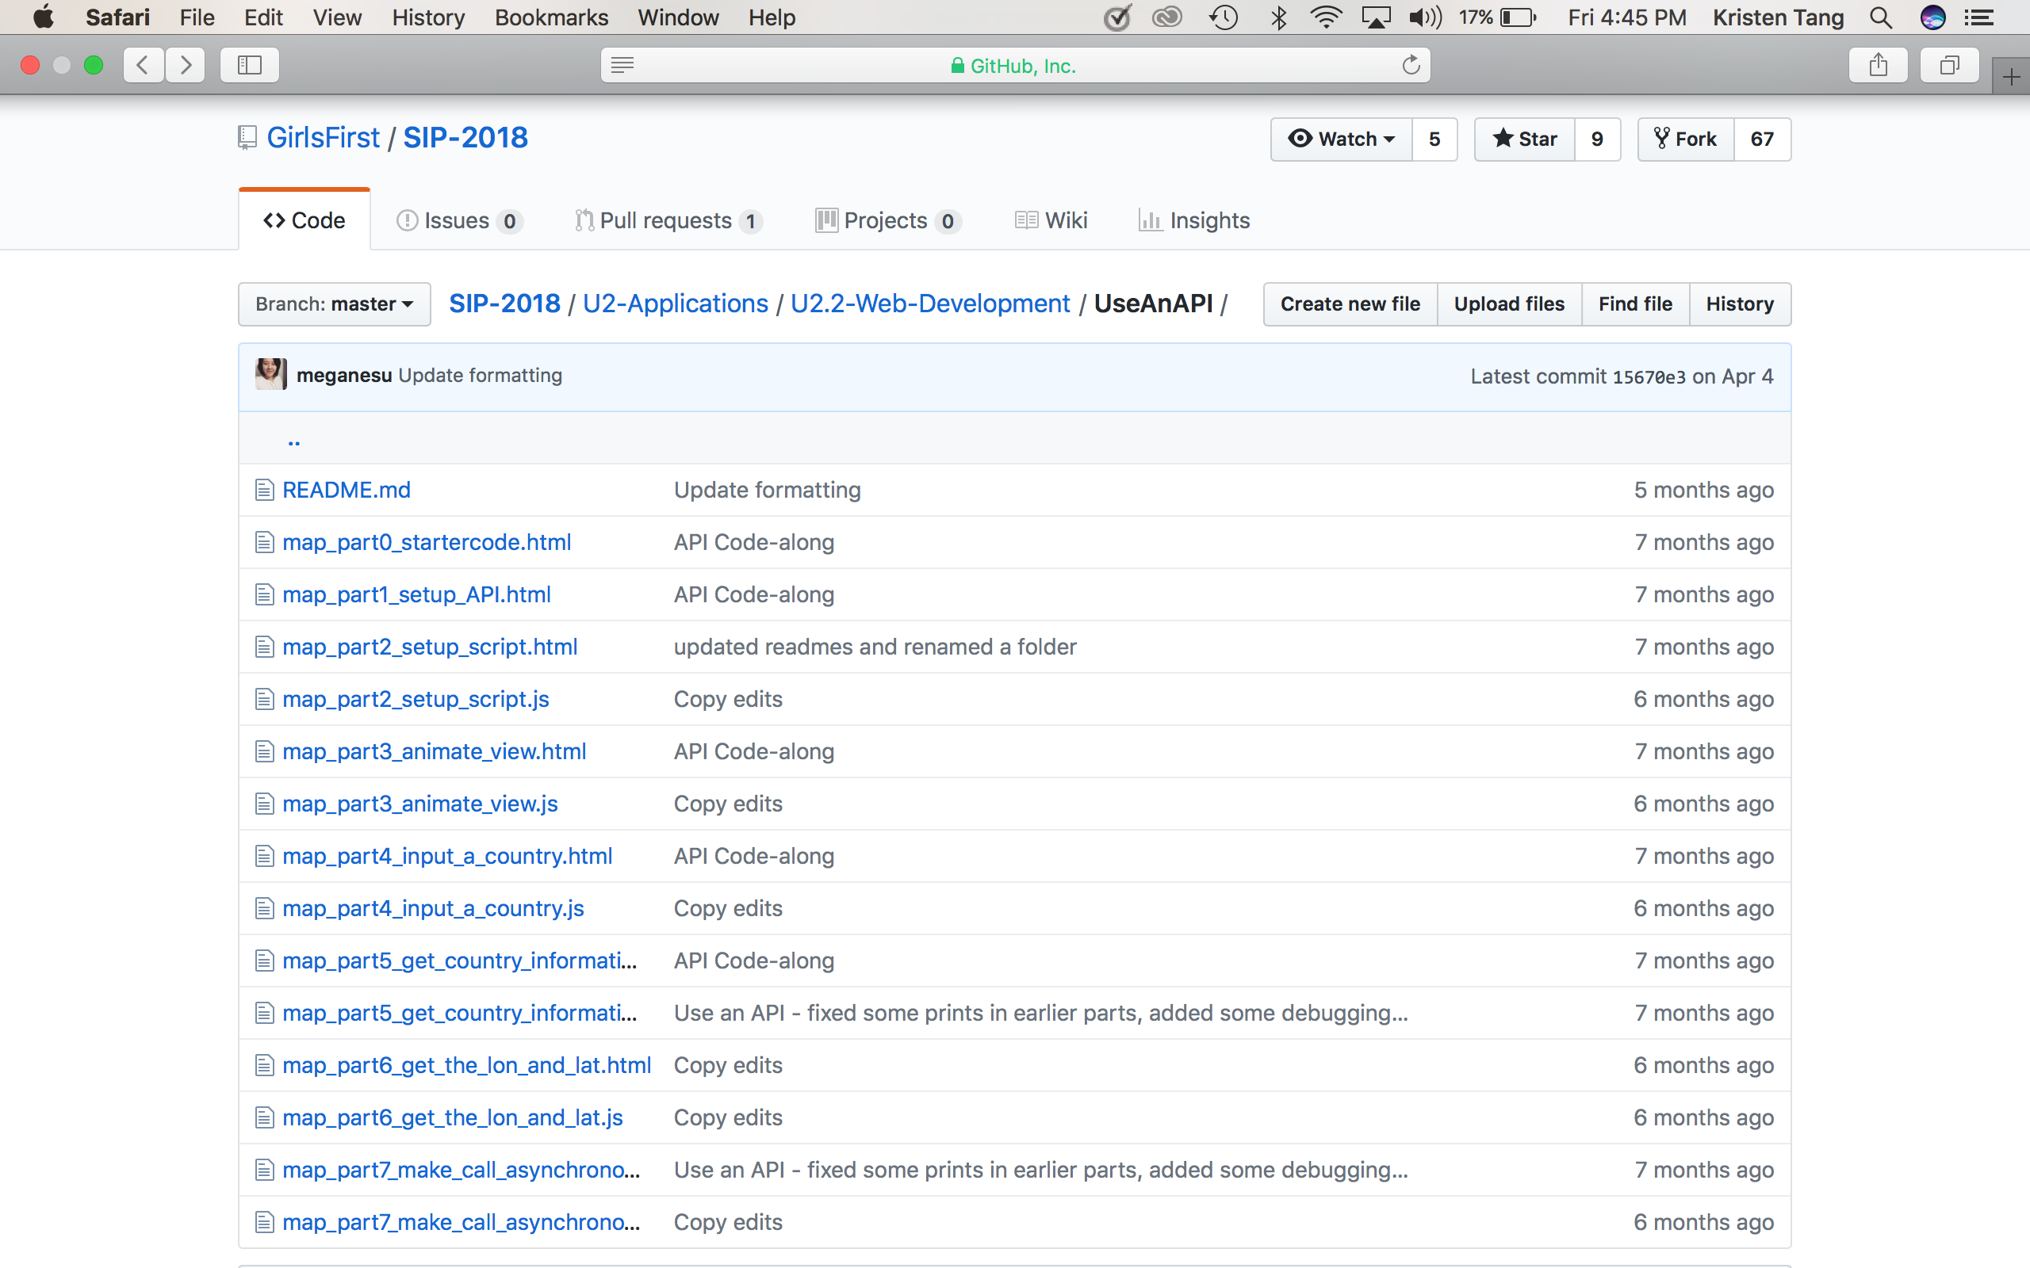The image size is (2030, 1268).
Task: Show all tabs overview icon
Action: click(x=1949, y=64)
